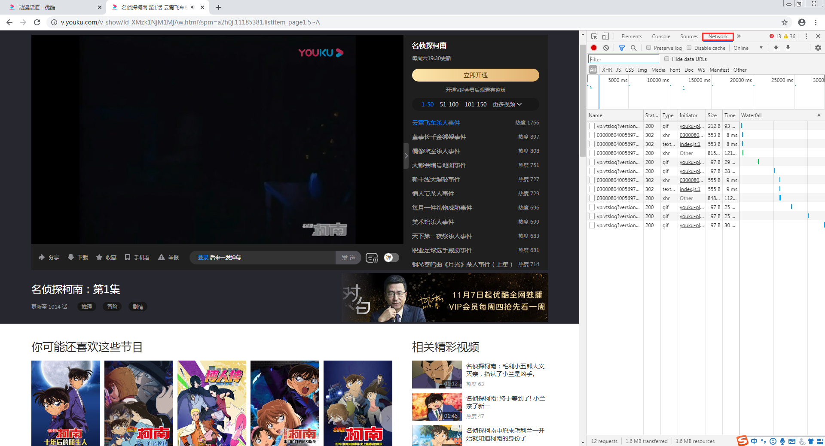Open network search magnifier

coord(633,48)
